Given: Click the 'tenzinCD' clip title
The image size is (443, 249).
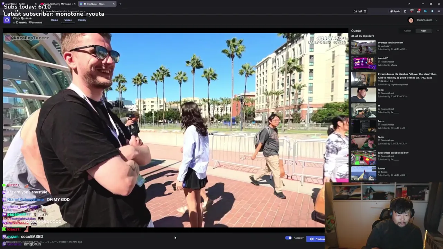Looking at the screenshot, I should click(383, 58).
